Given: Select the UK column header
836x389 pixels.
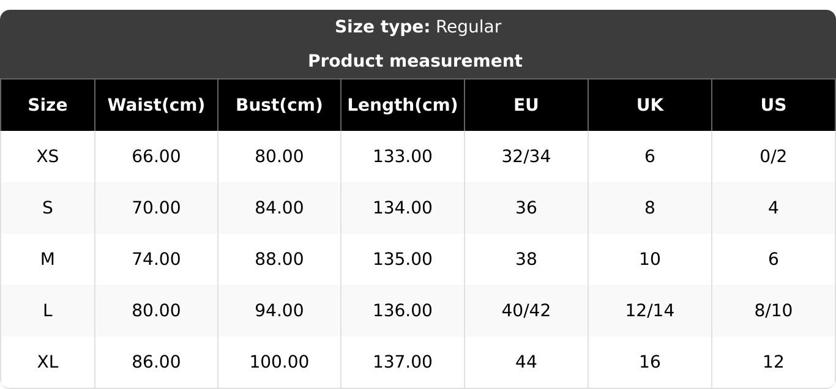Looking at the screenshot, I should click(649, 105).
